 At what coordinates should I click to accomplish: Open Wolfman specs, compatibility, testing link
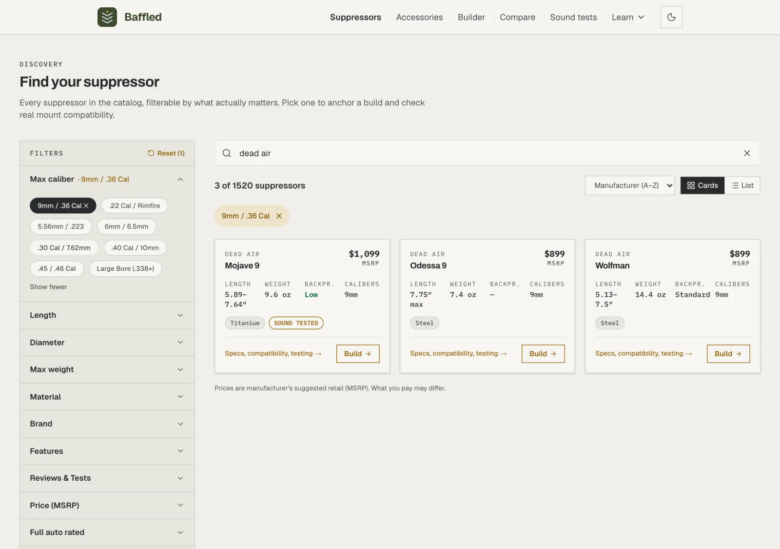point(643,354)
